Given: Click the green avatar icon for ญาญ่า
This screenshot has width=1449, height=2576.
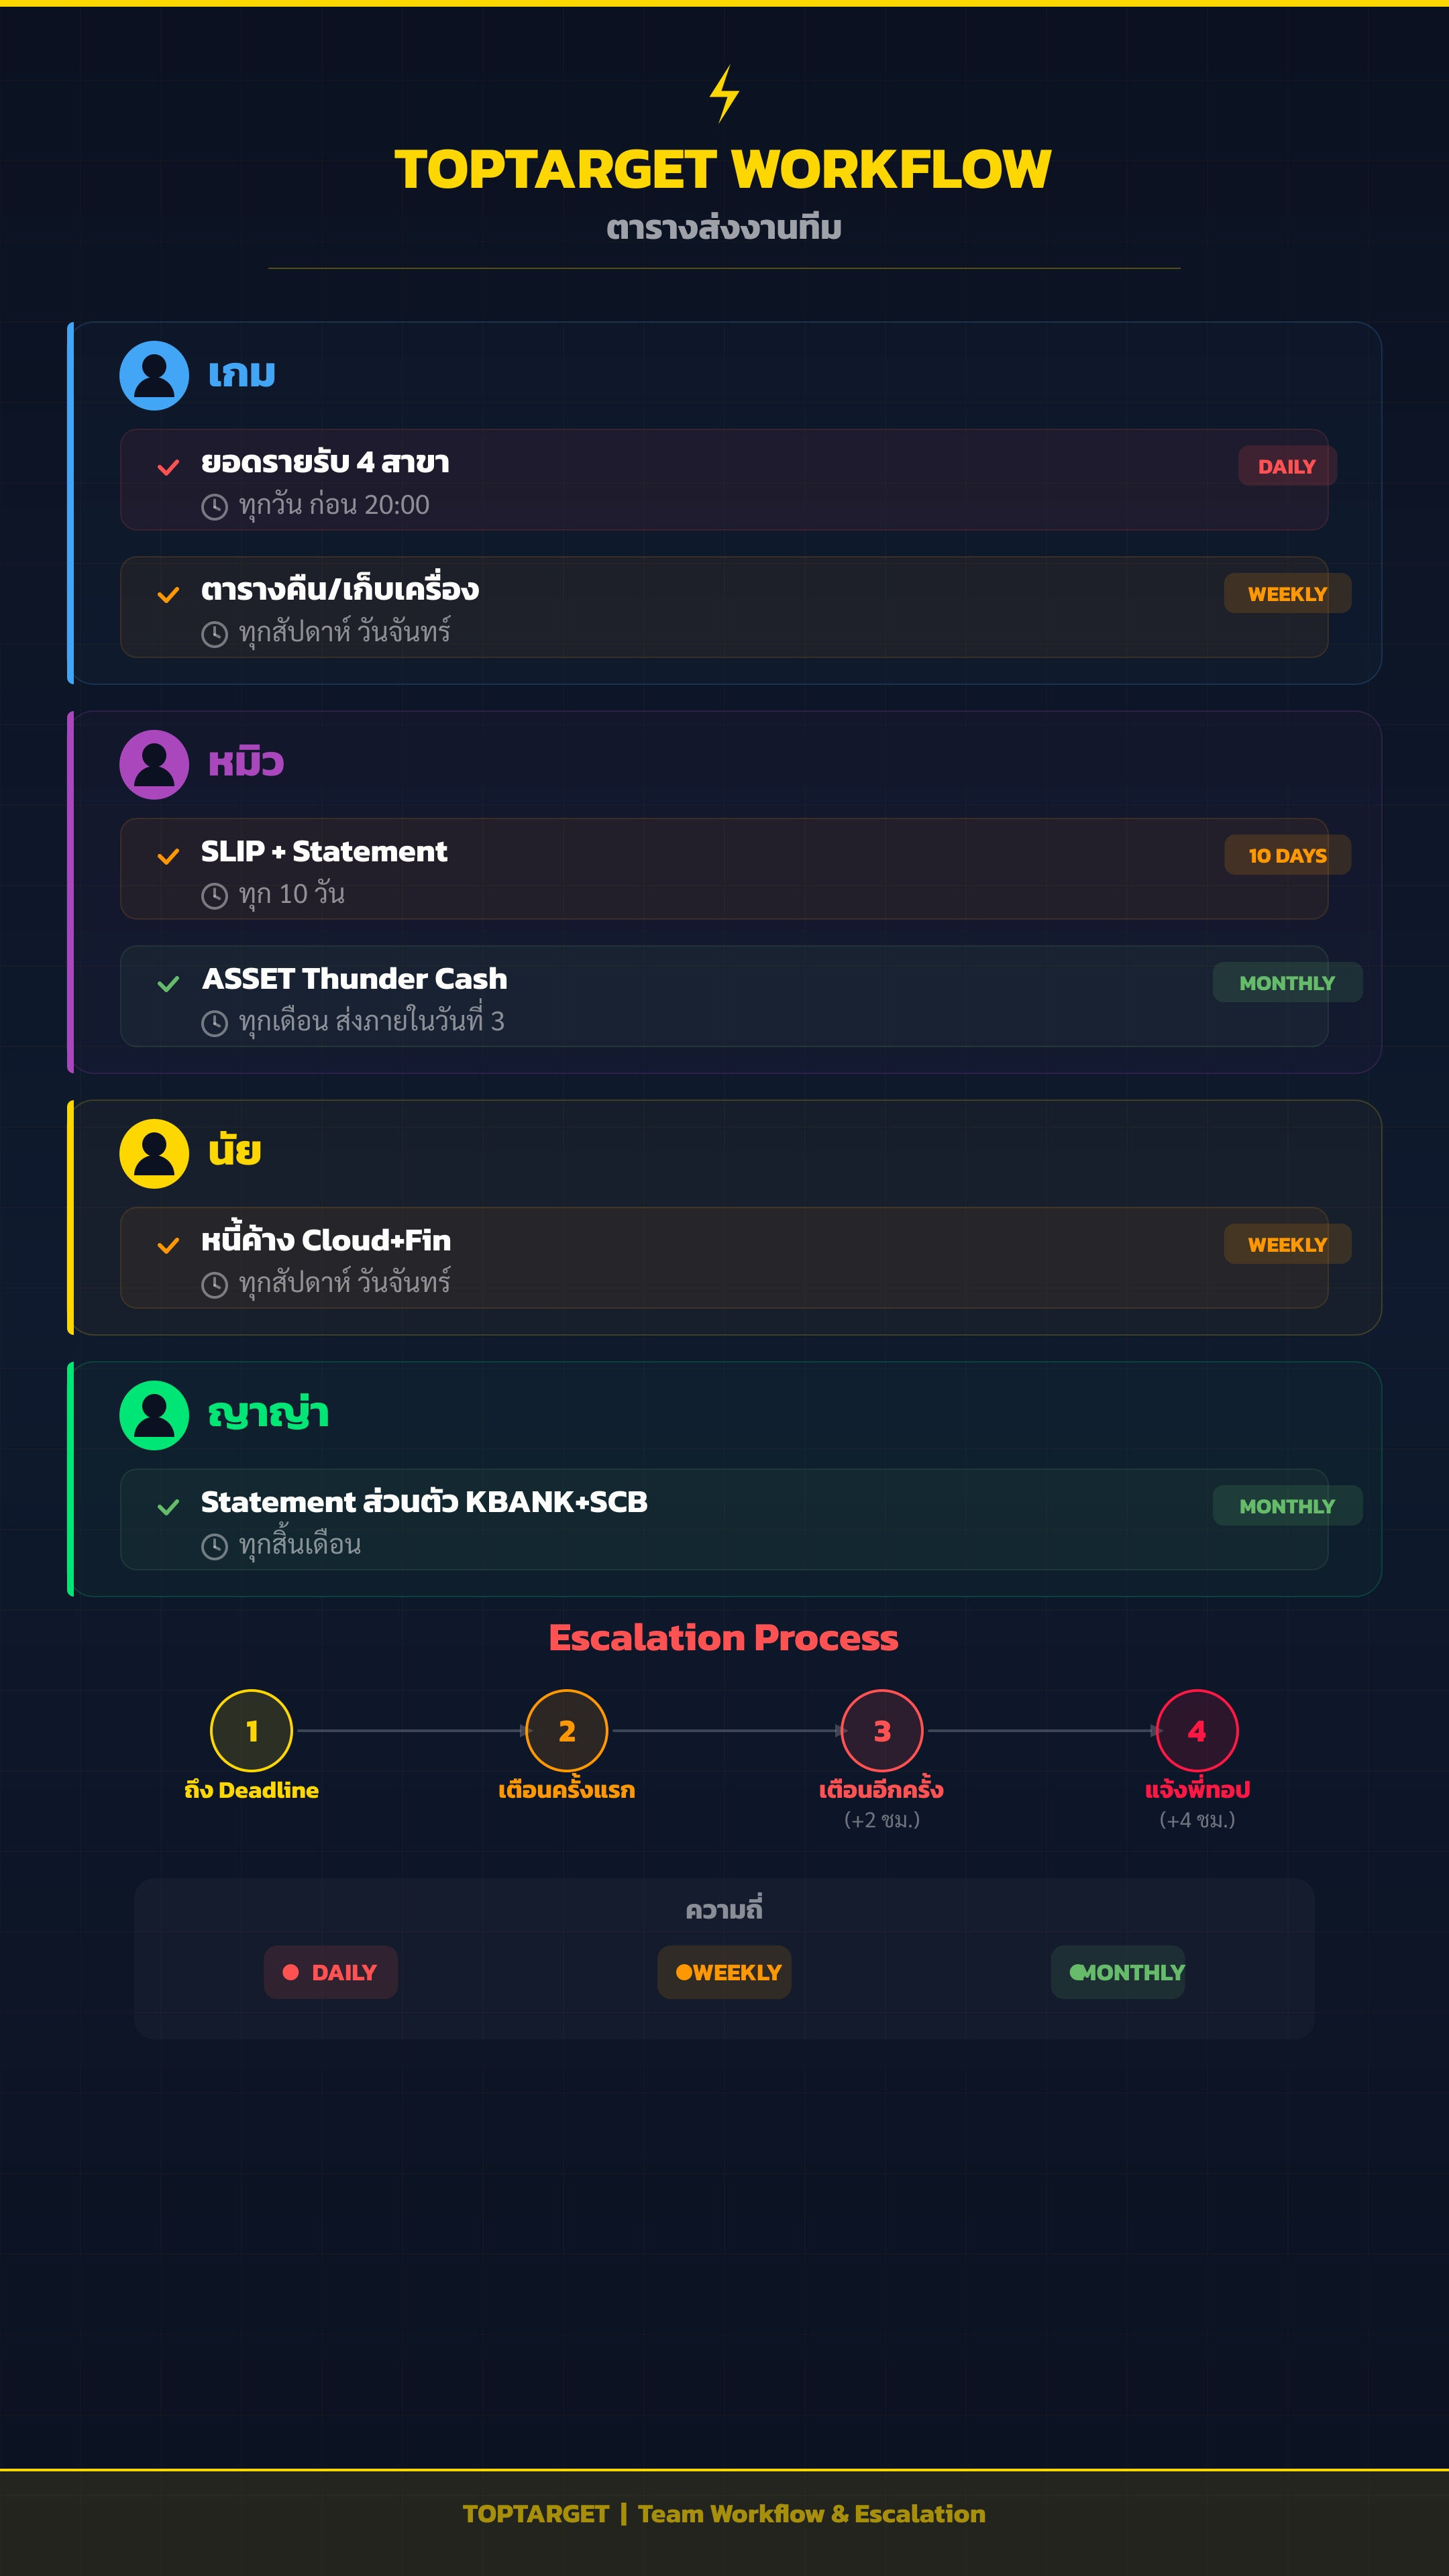Looking at the screenshot, I should coord(154,1415).
